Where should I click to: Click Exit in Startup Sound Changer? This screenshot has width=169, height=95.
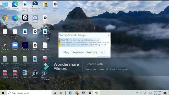click(103, 52)
